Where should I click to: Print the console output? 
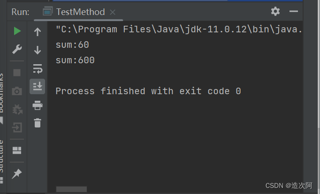coord(38,105)
